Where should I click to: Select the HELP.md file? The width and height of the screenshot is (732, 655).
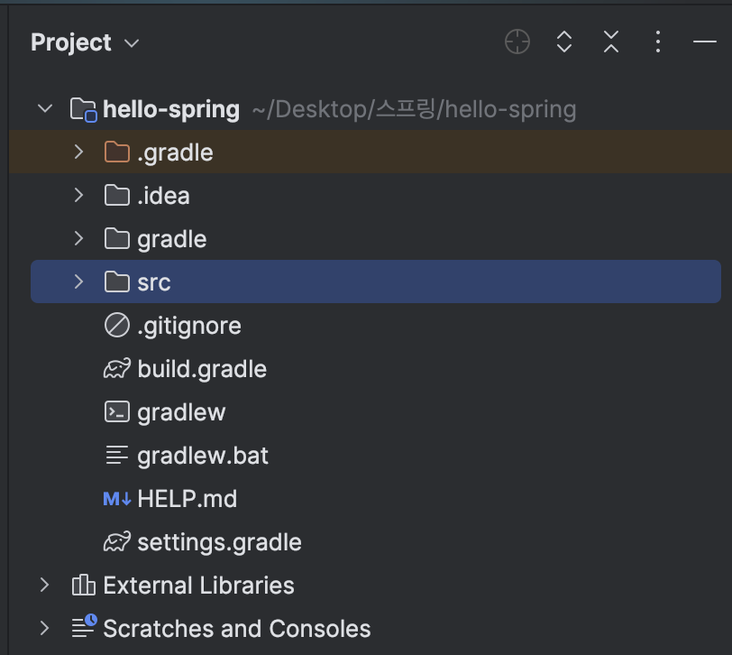187,499
